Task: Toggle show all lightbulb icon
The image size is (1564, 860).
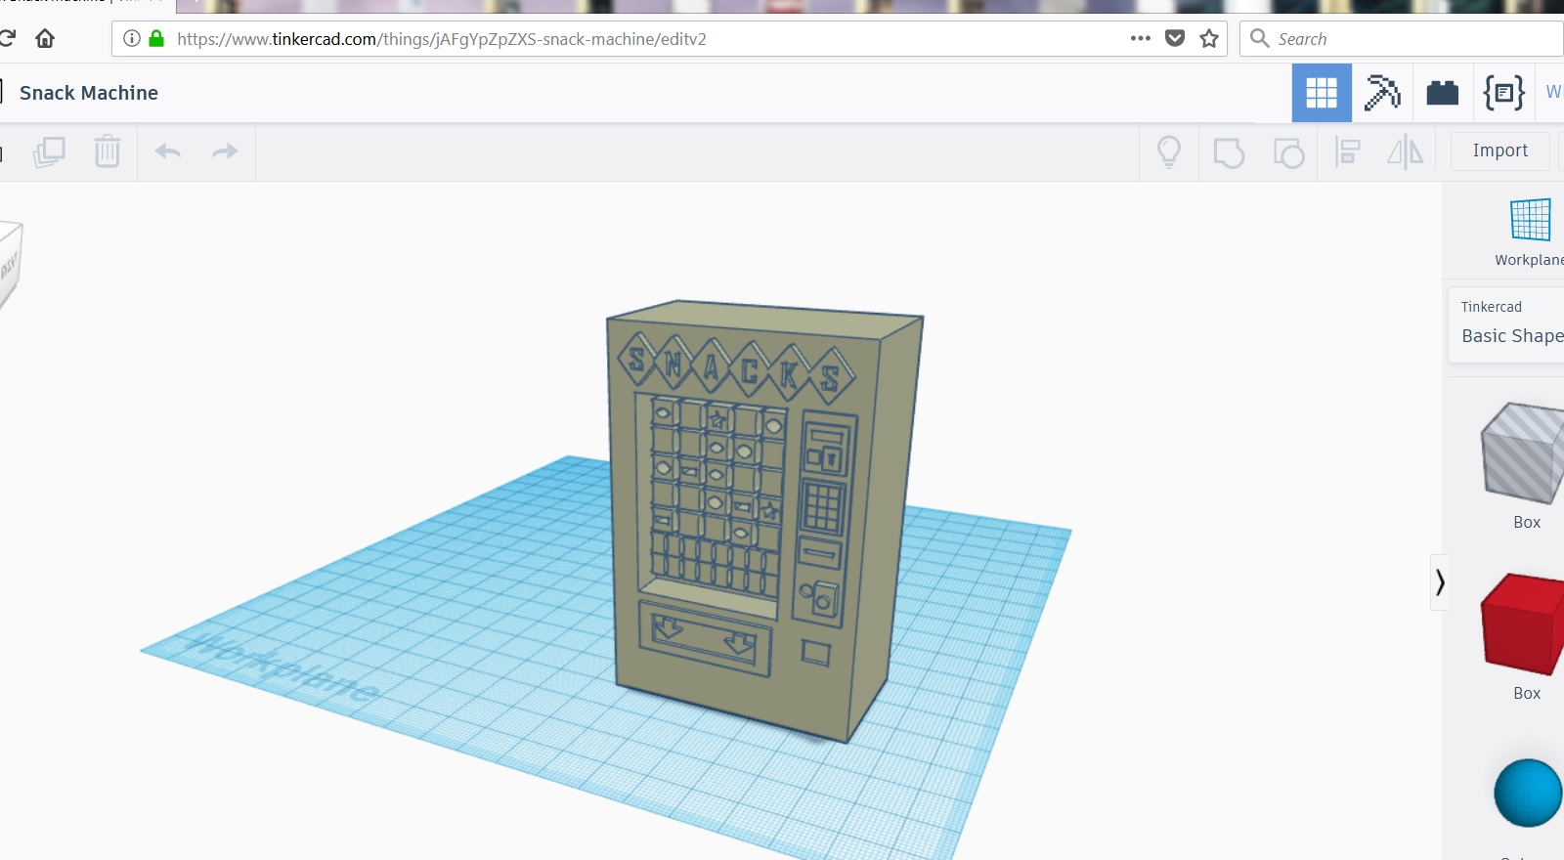Action: click(x=1169, y=151)
